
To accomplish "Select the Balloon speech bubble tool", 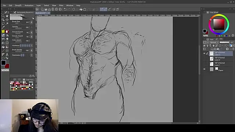I will point(3,58).
